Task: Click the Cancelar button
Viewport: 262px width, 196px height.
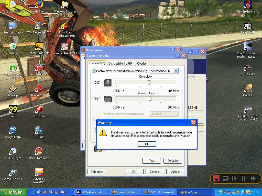Action: 155,172
